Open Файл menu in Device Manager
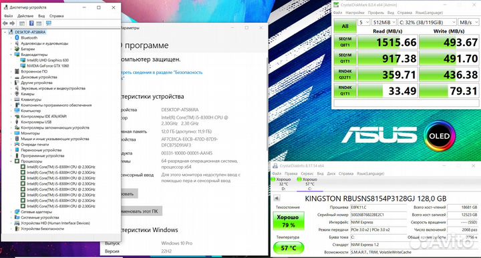 (8, 16)
